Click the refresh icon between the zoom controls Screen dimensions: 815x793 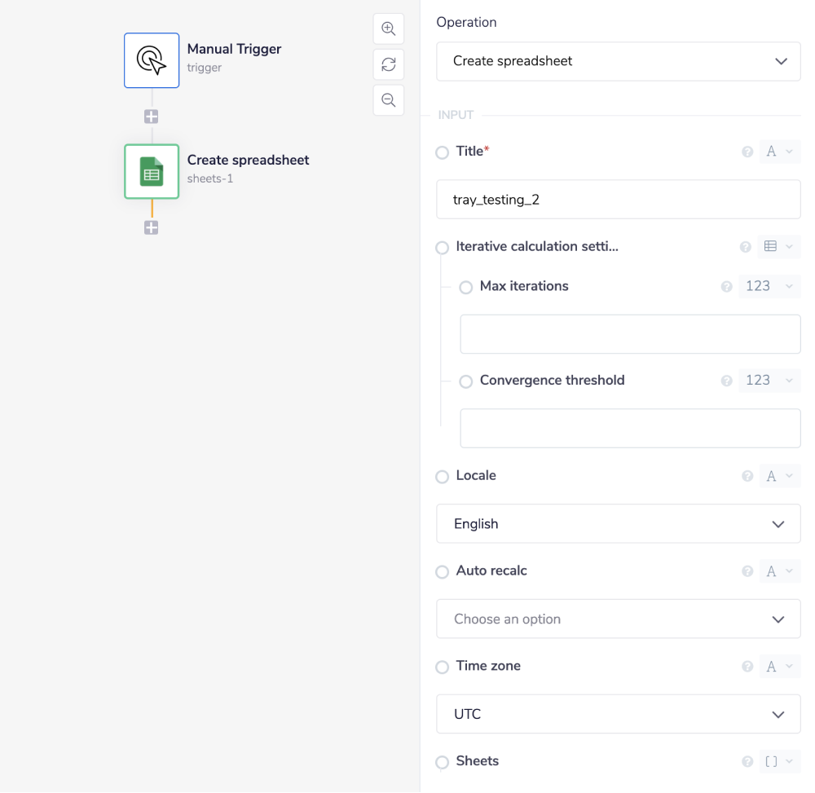pyautogui.click(x=389, y=64)
